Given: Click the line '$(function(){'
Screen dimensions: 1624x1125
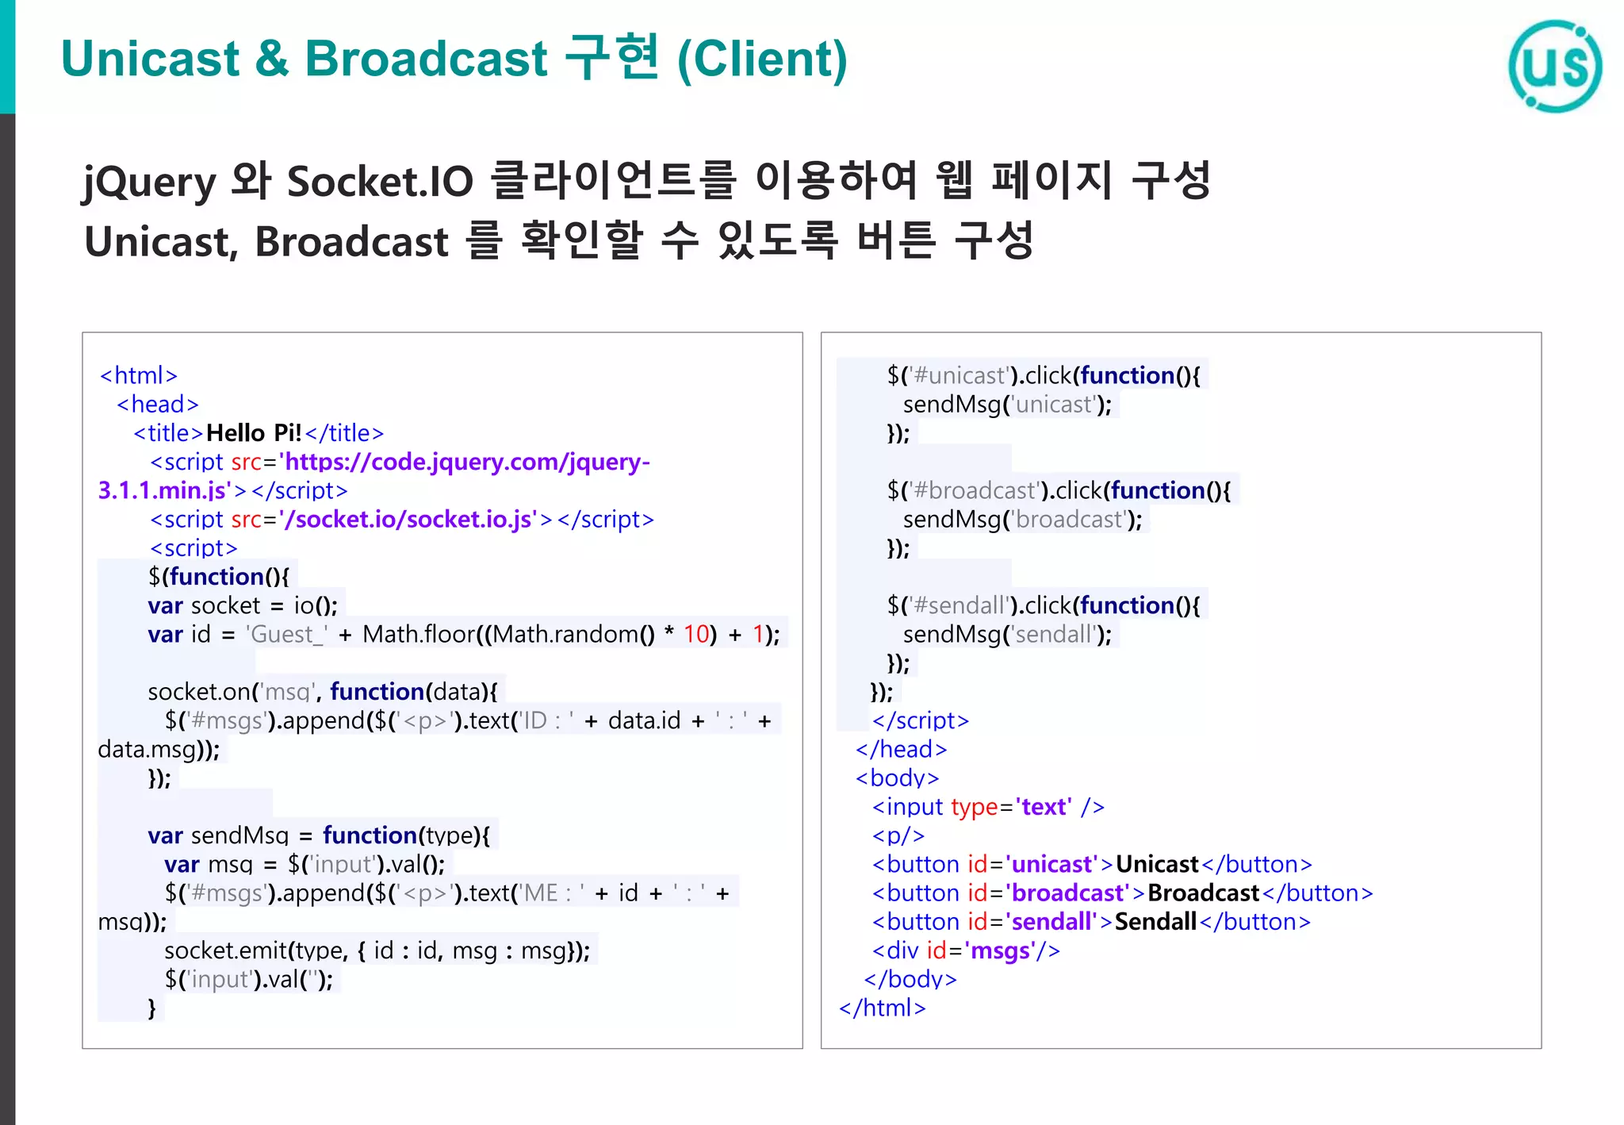Looking at the screenshot, I should [219, 577].
